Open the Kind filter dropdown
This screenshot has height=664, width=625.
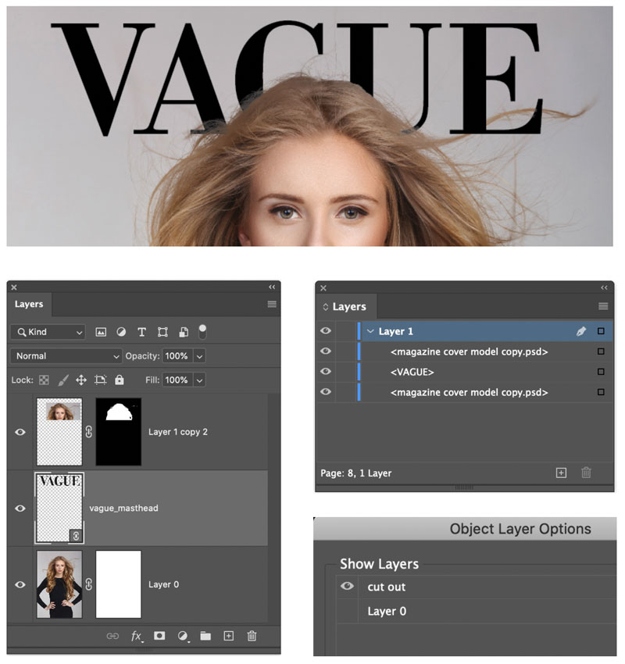coord(48,332)
